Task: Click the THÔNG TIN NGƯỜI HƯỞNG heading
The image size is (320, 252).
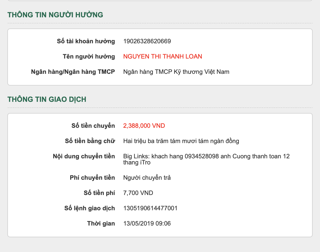Action: (x=55, y=15)
